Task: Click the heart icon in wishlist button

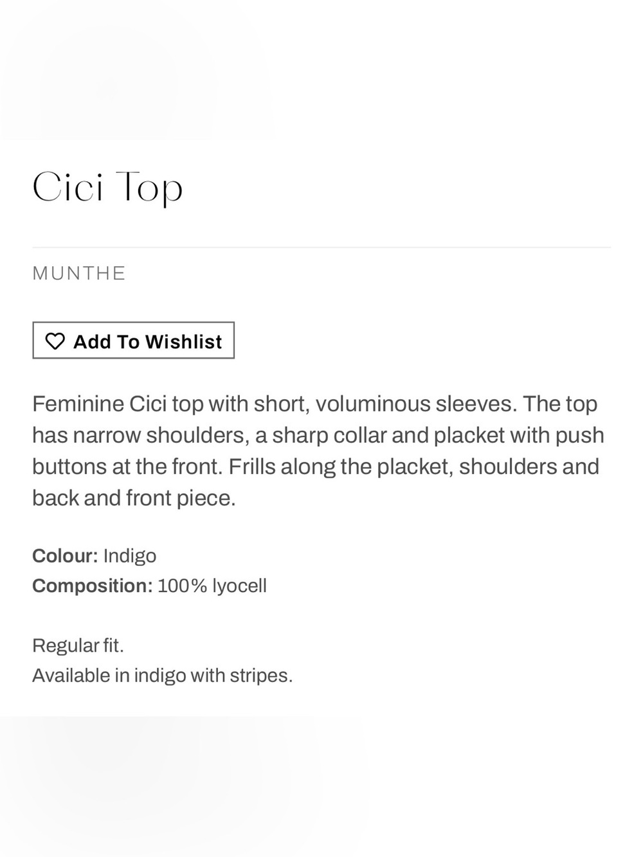Action: tap(55, 341)
